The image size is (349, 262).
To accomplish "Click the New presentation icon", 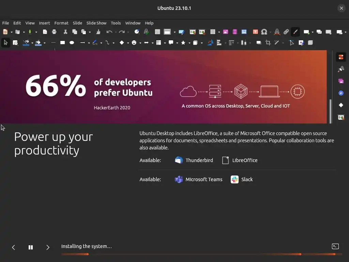I will 5,32.
